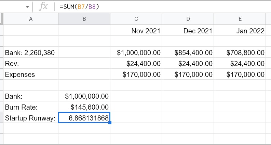Viewport: 271px width, 145px height.
Task: Open the Name Box dropdown arrow
Action: [x=27, y=7]
